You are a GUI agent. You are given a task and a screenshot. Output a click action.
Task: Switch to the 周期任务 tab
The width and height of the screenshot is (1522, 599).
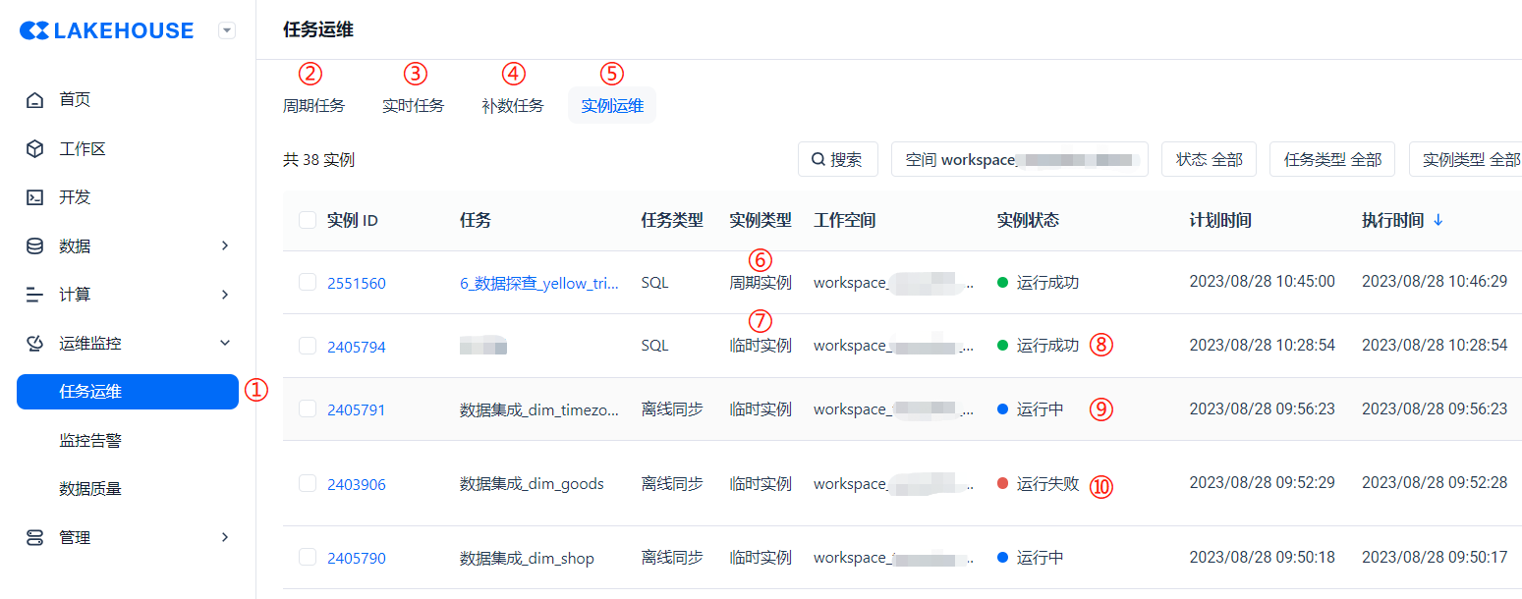[313, 106]
